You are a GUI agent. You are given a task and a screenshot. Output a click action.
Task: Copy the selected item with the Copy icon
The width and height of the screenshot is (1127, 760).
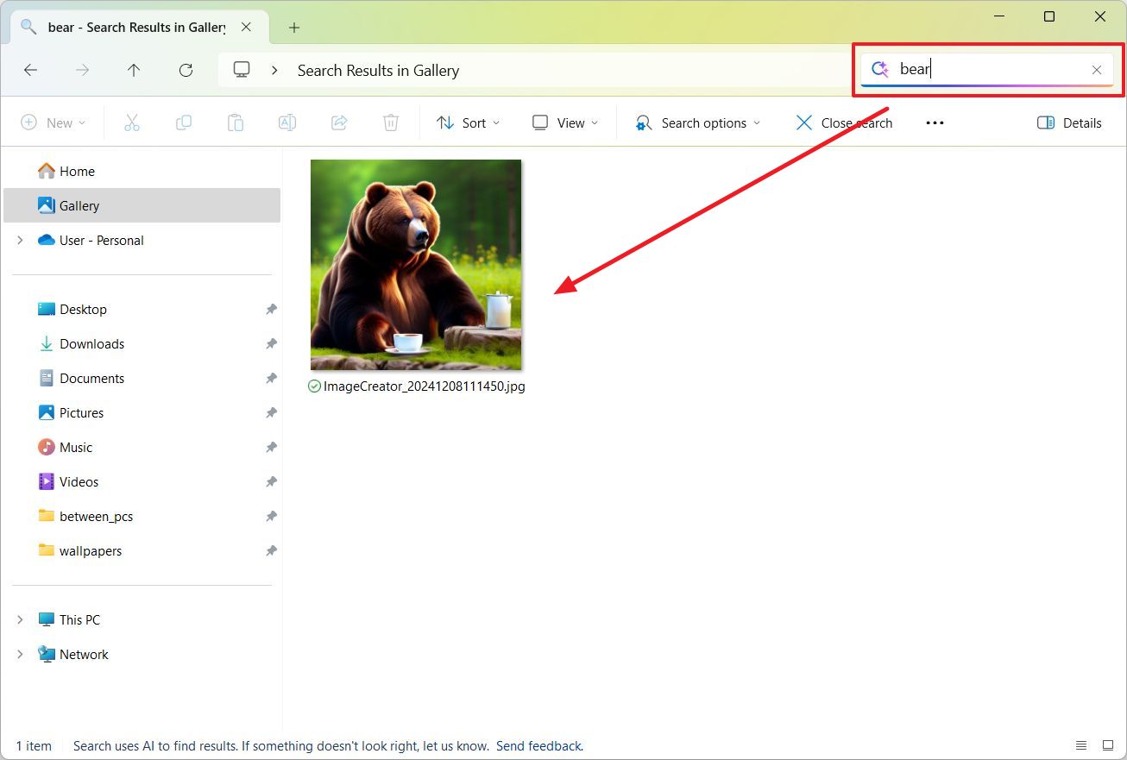(x=183, y=122)
